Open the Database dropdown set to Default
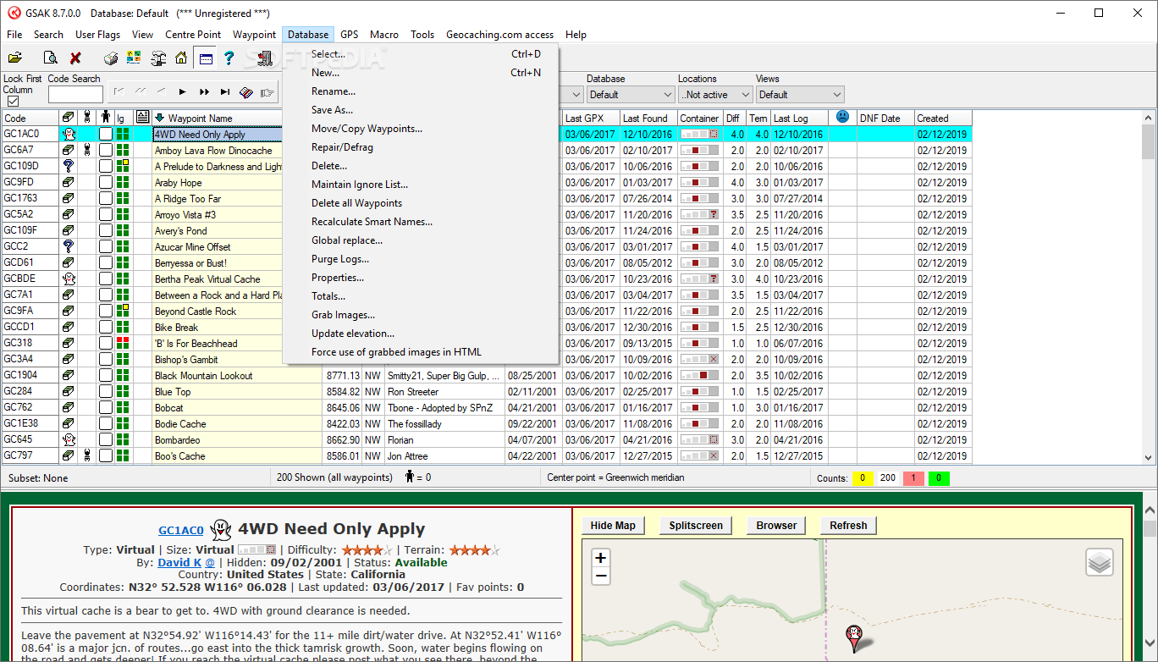Screen dimensions: 1158x662 [x=630, y=95]
